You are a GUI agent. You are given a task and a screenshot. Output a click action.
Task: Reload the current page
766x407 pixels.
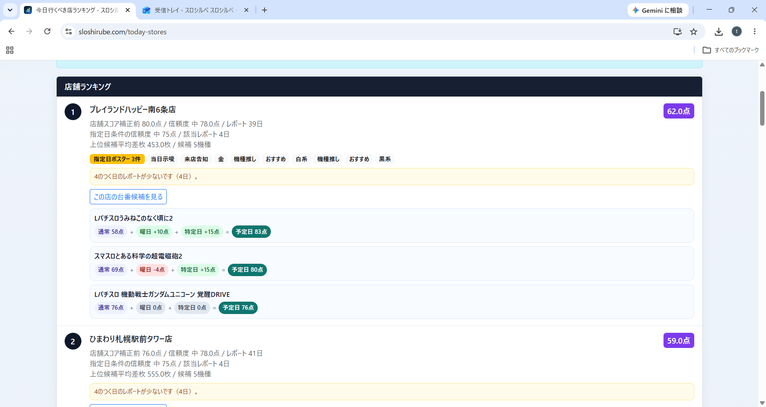pos(47,32)
